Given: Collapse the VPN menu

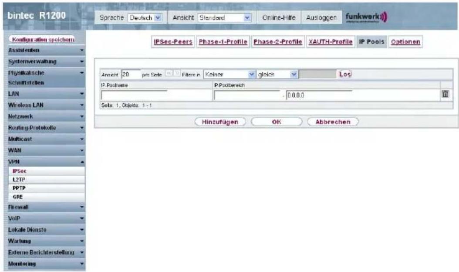Looking at the screenshot, I should point(46,162).
